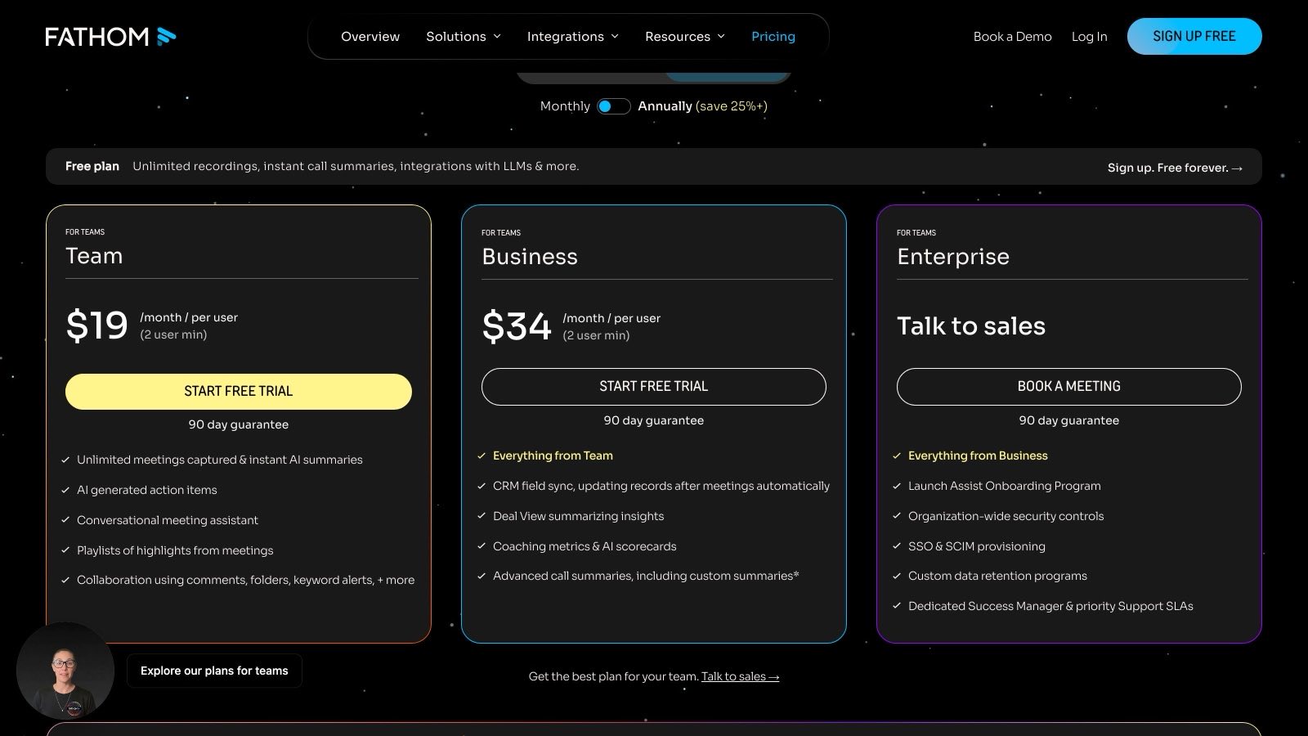Click 'AI generated action items' feature
Viewport: 1308px width, 736px height.
(x=147, y=490)
